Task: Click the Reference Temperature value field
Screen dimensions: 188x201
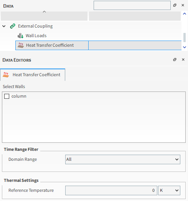Action: (111, 191)
